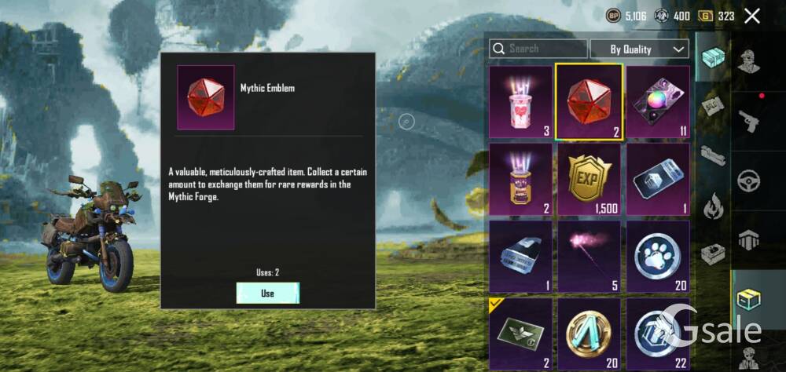Open the parachute icon category tab
786x372 pixels.
[748, 240]
